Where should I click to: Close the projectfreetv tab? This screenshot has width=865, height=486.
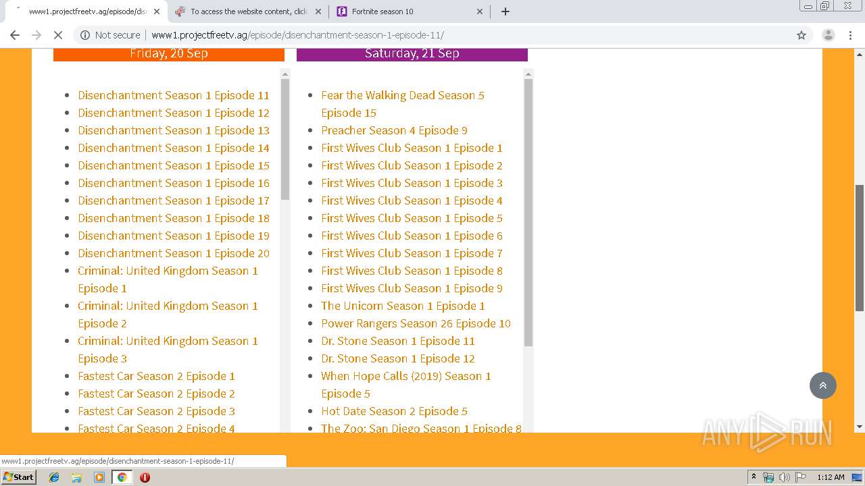pos(157,11)
